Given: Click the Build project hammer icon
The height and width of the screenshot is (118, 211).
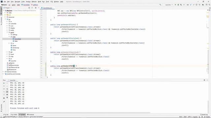Looking at the screenshot, I should click(160, 5).
